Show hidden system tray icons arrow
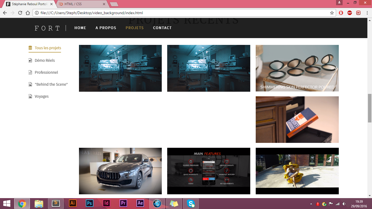Screen dimensions: 372x209 (311, 204)
